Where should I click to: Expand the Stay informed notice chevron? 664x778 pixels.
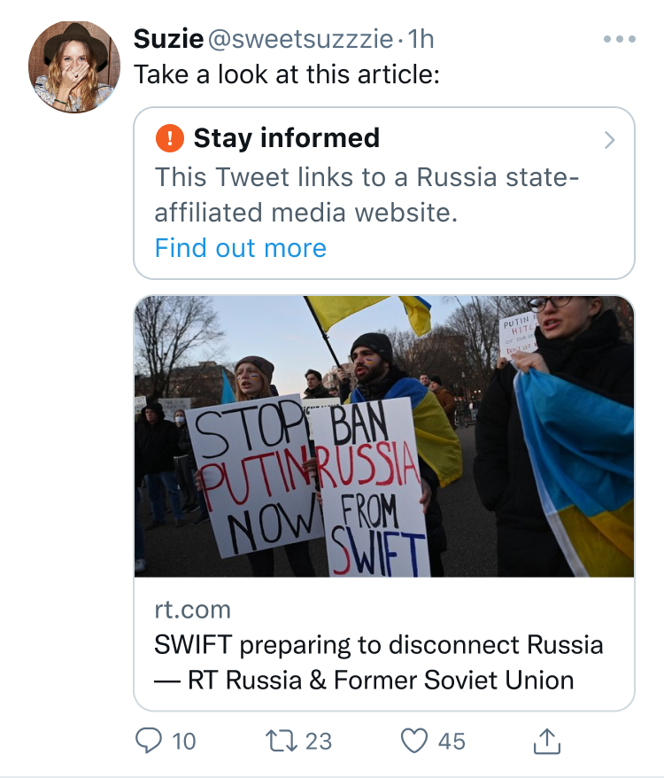[608, 140]
